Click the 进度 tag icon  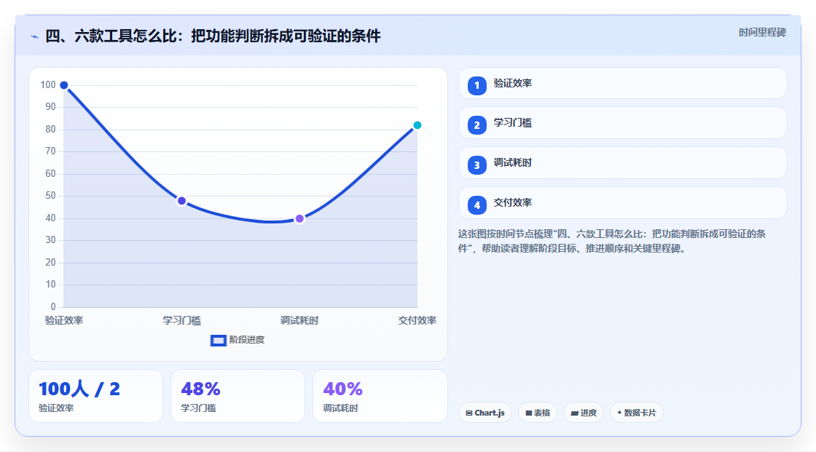tap(575, 413)
